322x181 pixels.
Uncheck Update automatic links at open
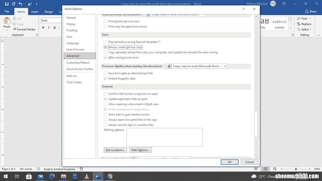(105, 99)
